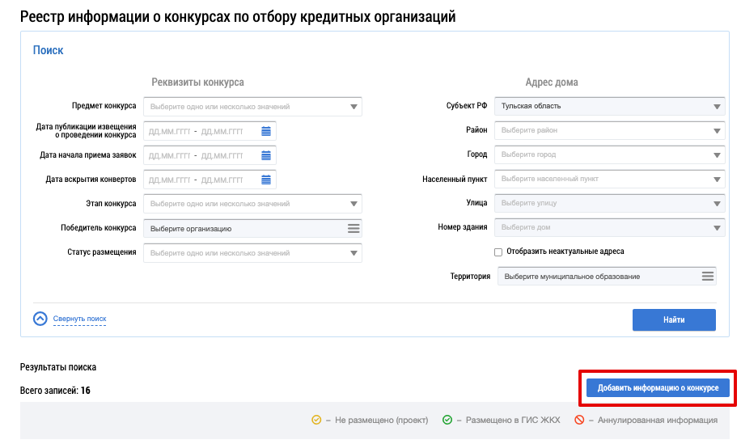Open calendar for Дата начала приема заявок
Screen dimensions: 741x444
[266, 155]
